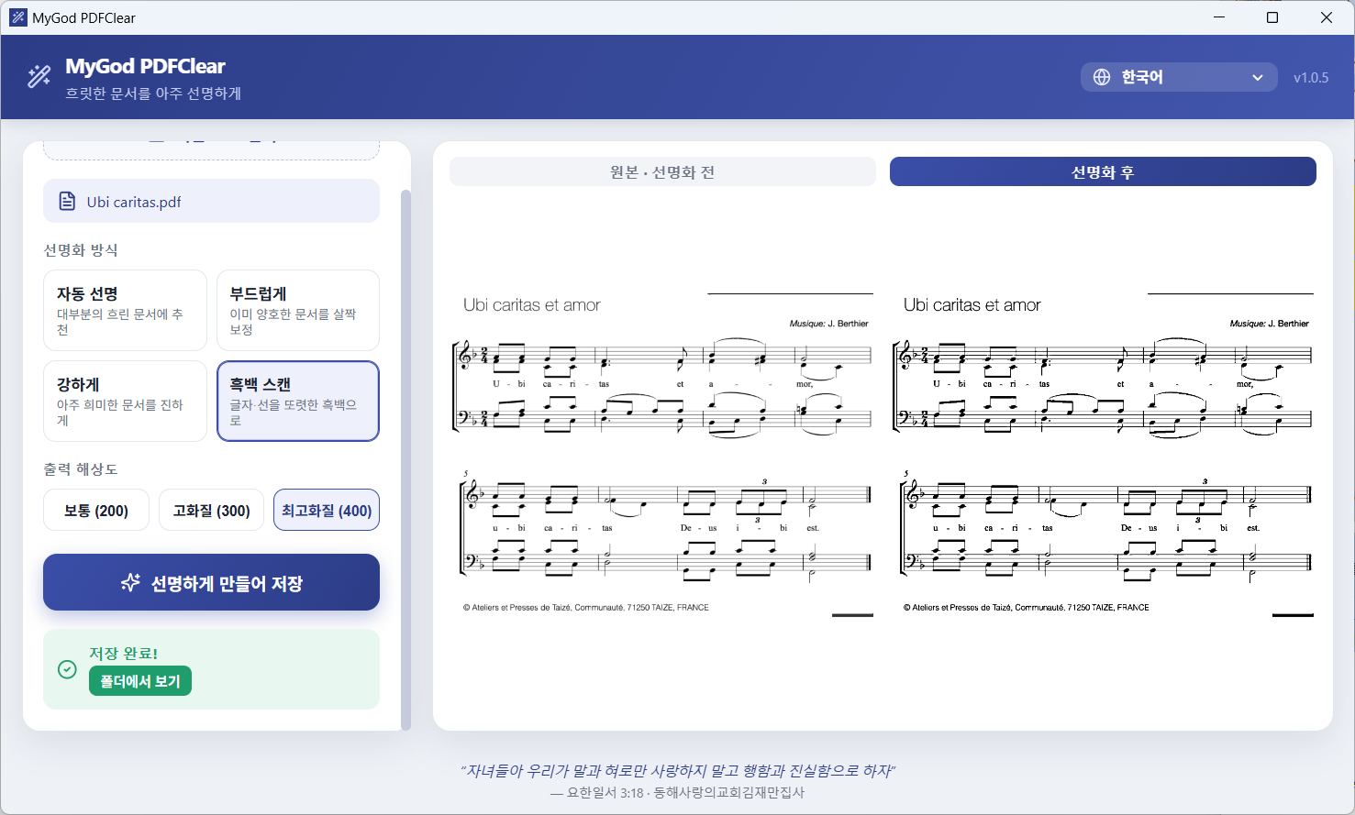Open the 한국어 language dropdown
The image size is (1355, 815).
tap(1179, 77)
